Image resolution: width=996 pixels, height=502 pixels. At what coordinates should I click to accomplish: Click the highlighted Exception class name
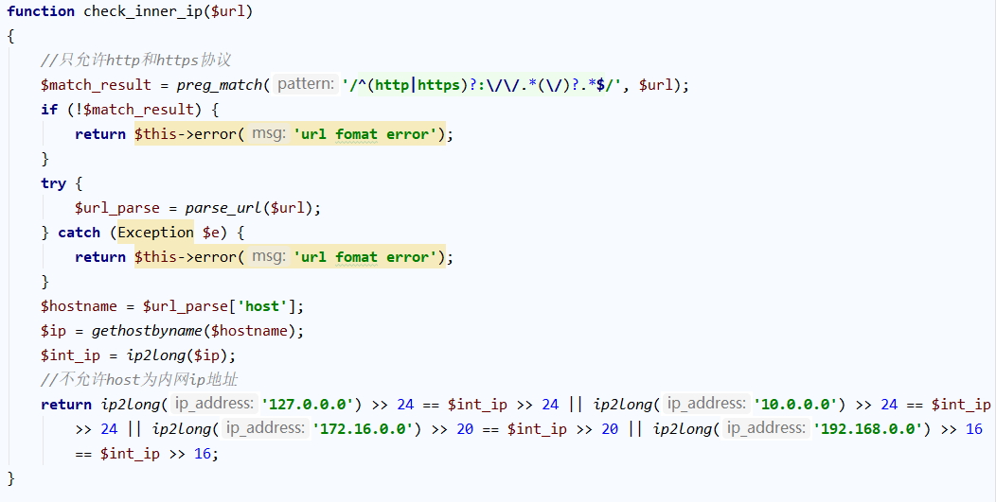(155, 233)
